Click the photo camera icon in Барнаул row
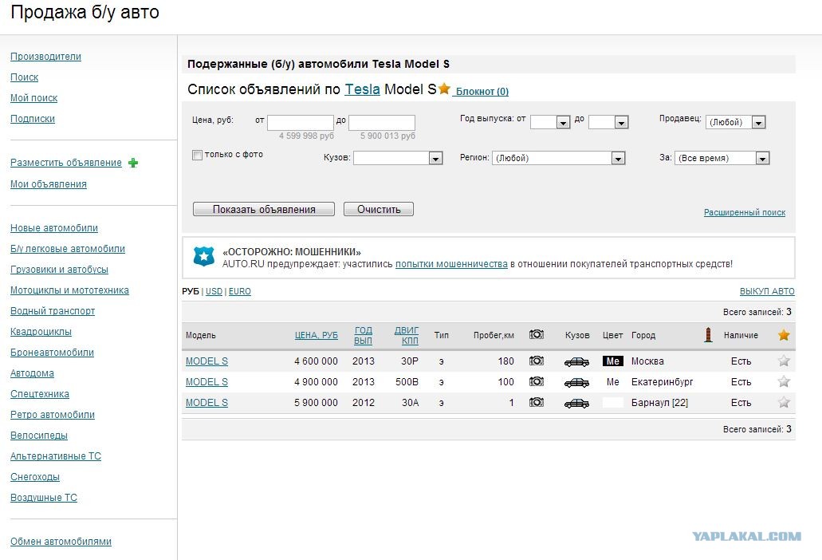Viewport: 822px width, 560px height. point(537,403)
